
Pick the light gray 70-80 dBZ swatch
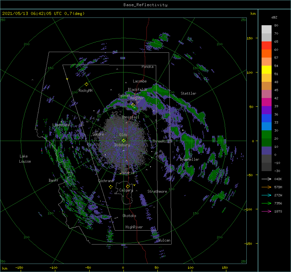coord(266,29)
